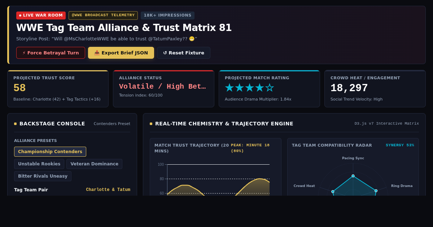The height and width of the screenshot is (227, 433).
Task: Click the lightning bolt betrayal icon
Action: tap(24, 53)
